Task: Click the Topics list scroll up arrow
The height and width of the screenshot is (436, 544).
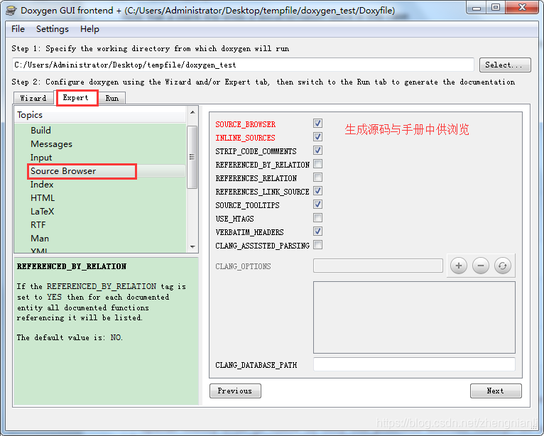Action: click(x=192, y=112)
